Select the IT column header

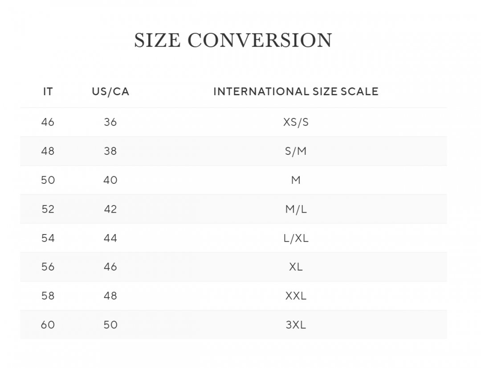pos(48,92)
